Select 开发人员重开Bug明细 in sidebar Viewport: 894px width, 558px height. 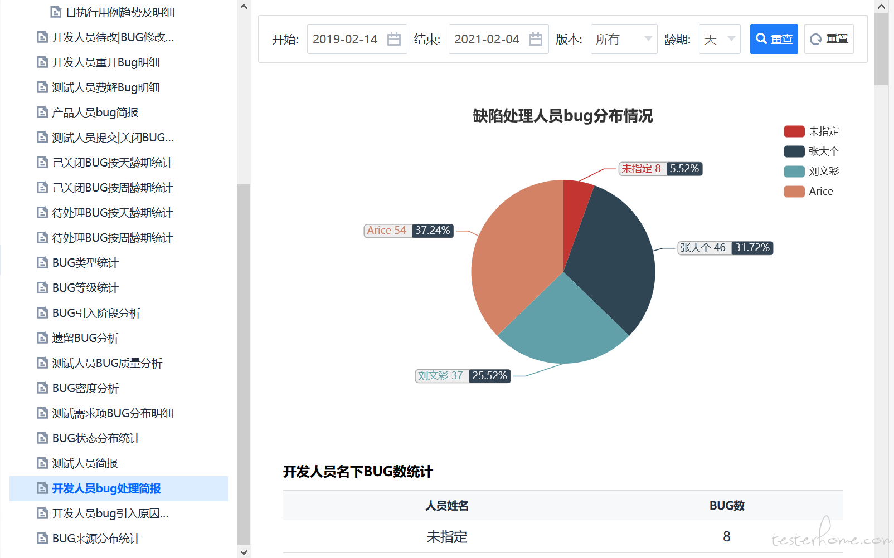tap(106, 62)
